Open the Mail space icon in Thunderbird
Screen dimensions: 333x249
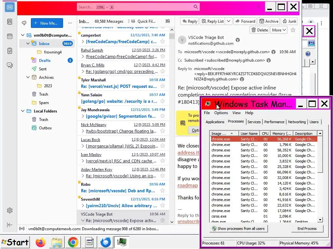[9, 7]
